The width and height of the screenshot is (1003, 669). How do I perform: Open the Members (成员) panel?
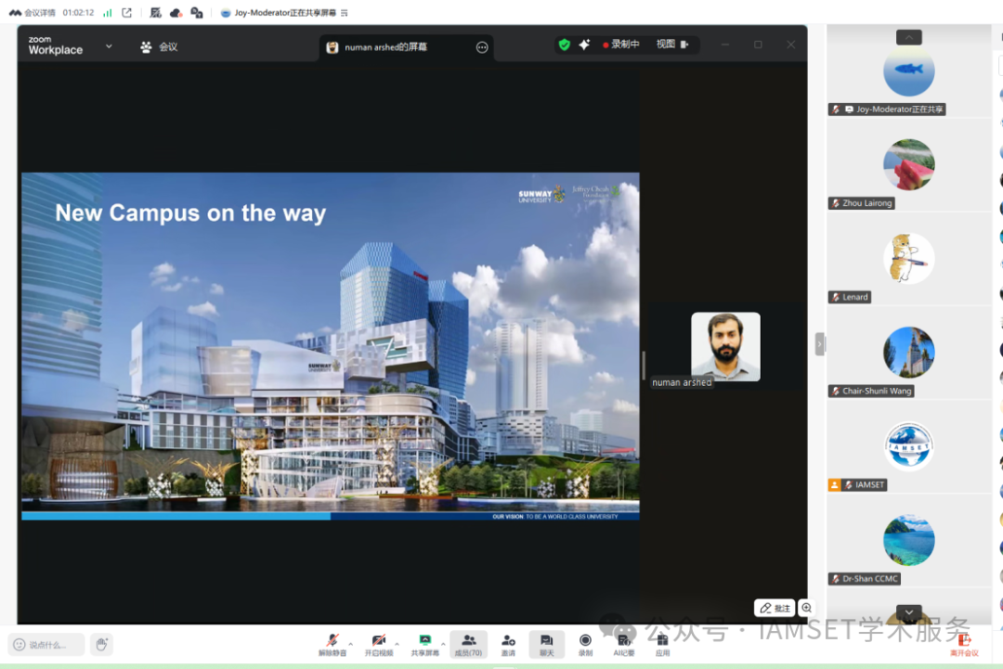pyautogui.click(x=468, y=643)
